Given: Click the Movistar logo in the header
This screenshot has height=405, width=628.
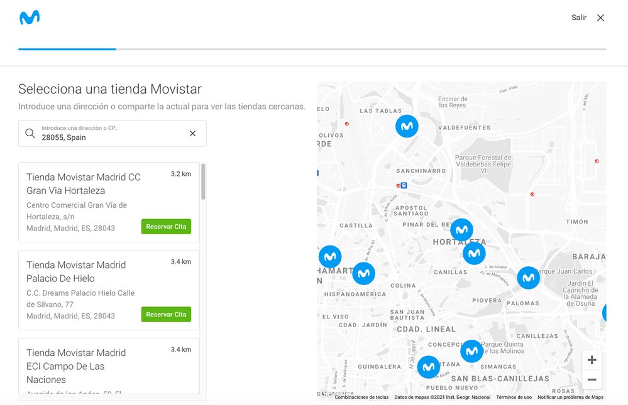Looking at the screenshot, I should [x=30, y=18].
